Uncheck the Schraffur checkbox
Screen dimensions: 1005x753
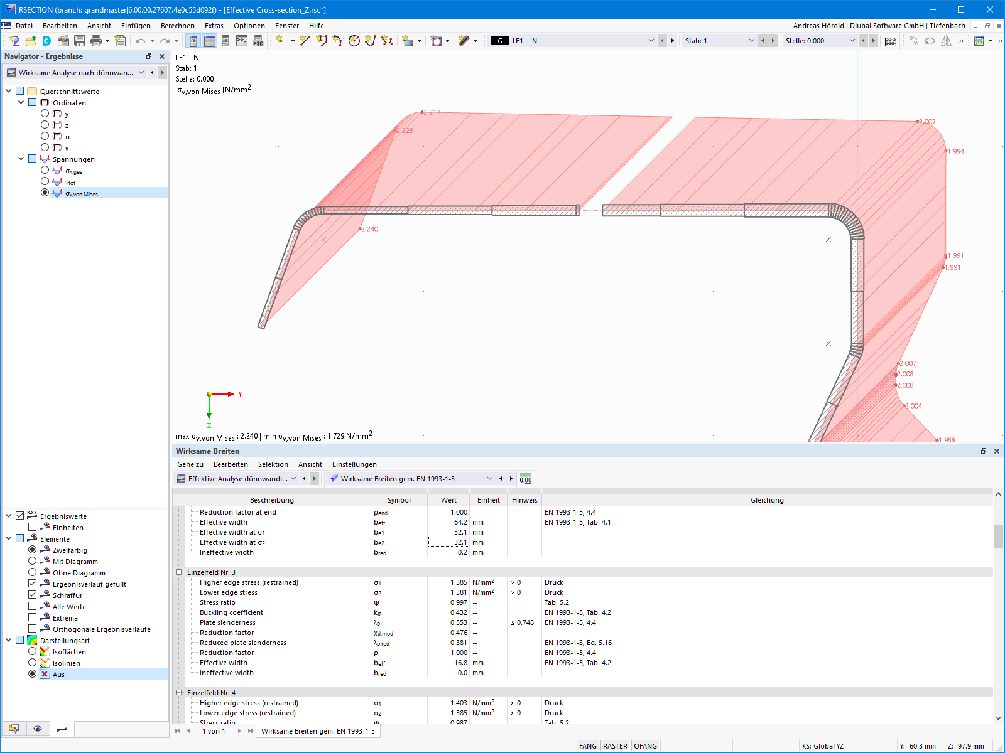pyautogui.click(x=33, y=595)
